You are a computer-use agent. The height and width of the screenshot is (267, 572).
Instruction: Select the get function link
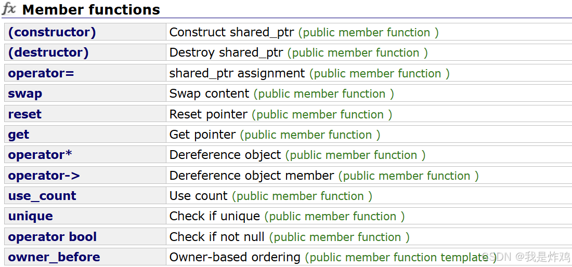(19, 135)
